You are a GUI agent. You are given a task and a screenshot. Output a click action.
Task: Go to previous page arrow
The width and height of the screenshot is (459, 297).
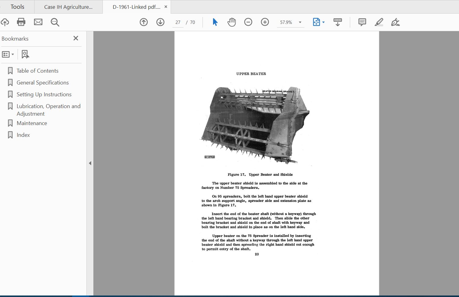[144, 22]
